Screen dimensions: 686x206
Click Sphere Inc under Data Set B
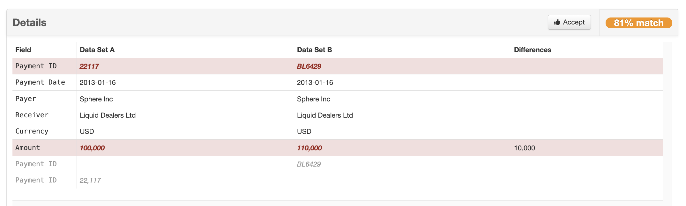(x=313, y=99)
